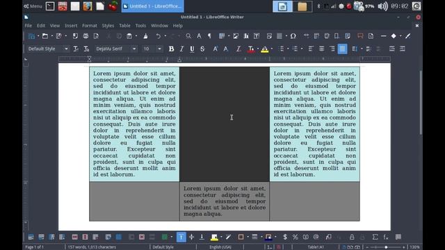Click the Menu button in taskbar
445x250 pixels.
(x=33, y=6)
